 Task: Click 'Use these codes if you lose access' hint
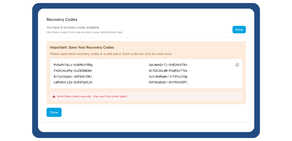[84, 32]
